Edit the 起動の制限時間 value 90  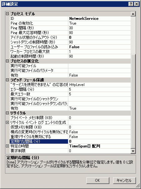(x=100, y=56)
